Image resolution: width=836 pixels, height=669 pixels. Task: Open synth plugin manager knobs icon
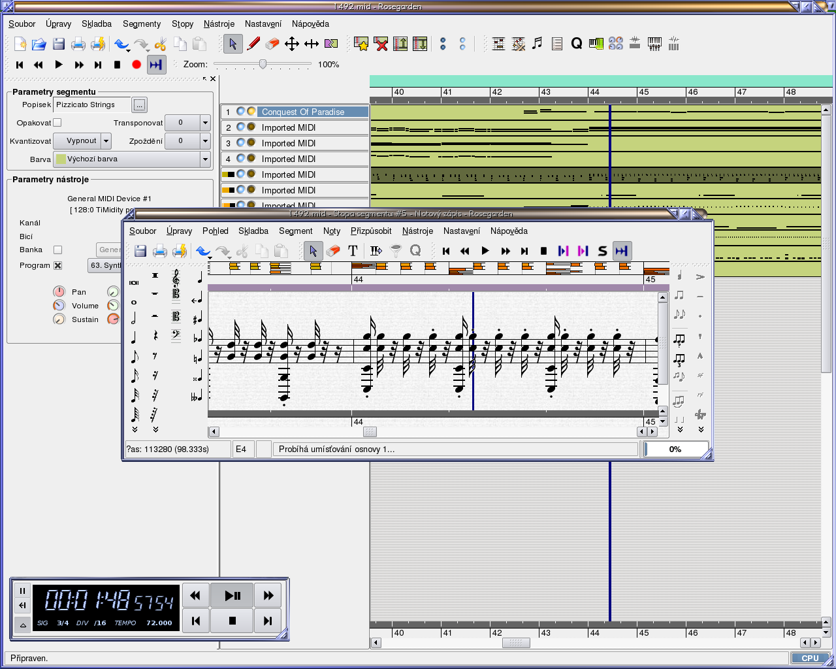[615, 44]
